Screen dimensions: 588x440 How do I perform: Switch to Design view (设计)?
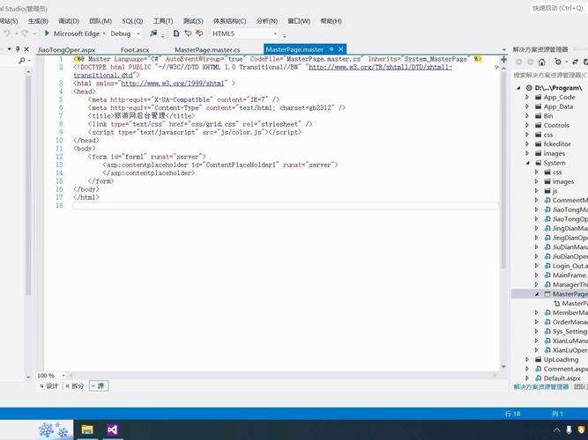(x=49, y=385)
